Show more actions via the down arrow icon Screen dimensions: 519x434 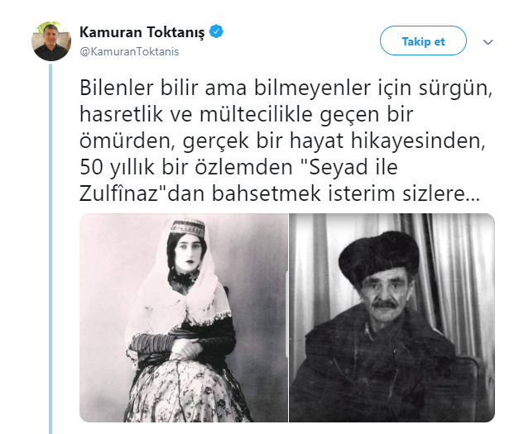[x=488, y=42]
